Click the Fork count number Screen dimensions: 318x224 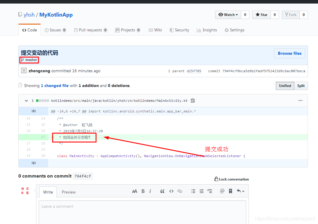[304, 14]
